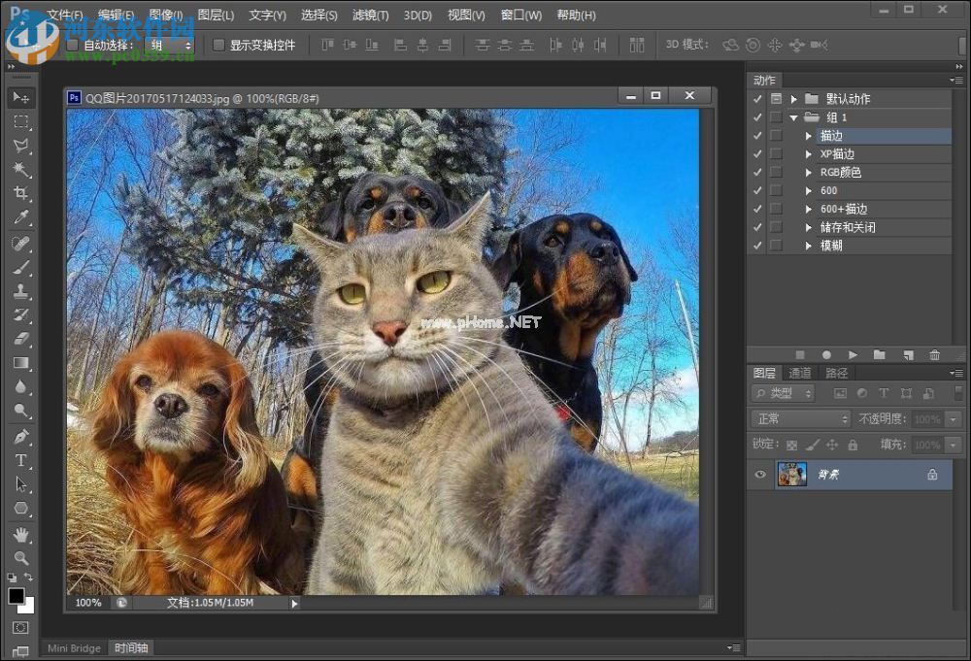Select the Zoom tool in toolbox
Image resolution: width=971 pixels, height=661 pixels.
pyautogui.click(x=21, y=558)
